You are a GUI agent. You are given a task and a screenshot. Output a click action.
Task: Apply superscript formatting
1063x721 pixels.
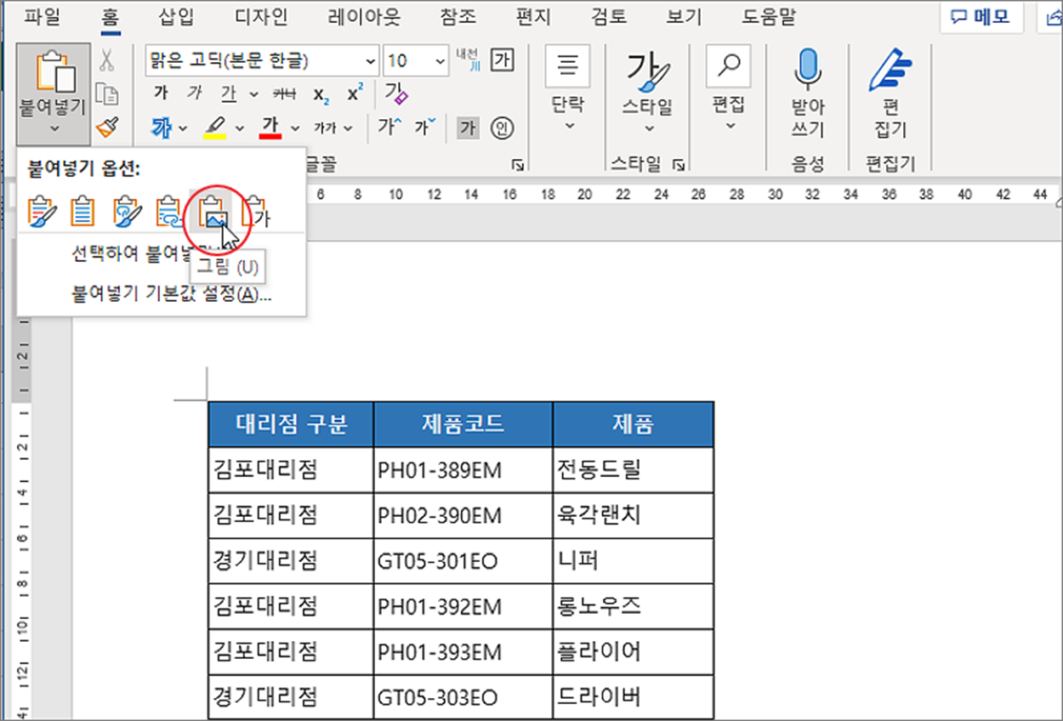point(355,94)
